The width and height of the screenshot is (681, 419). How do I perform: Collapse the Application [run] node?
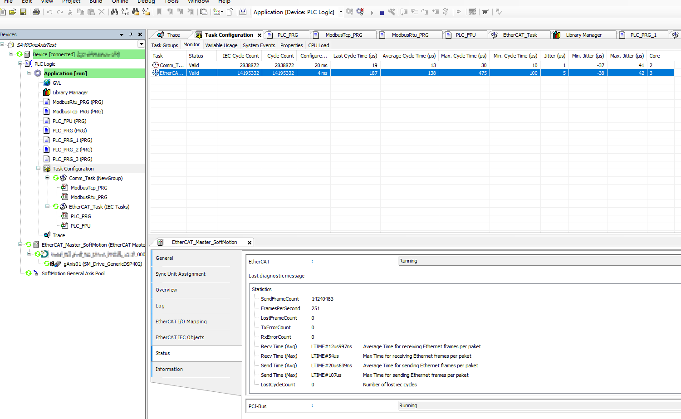29,73
